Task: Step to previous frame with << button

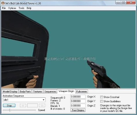Action: [23, 106]
